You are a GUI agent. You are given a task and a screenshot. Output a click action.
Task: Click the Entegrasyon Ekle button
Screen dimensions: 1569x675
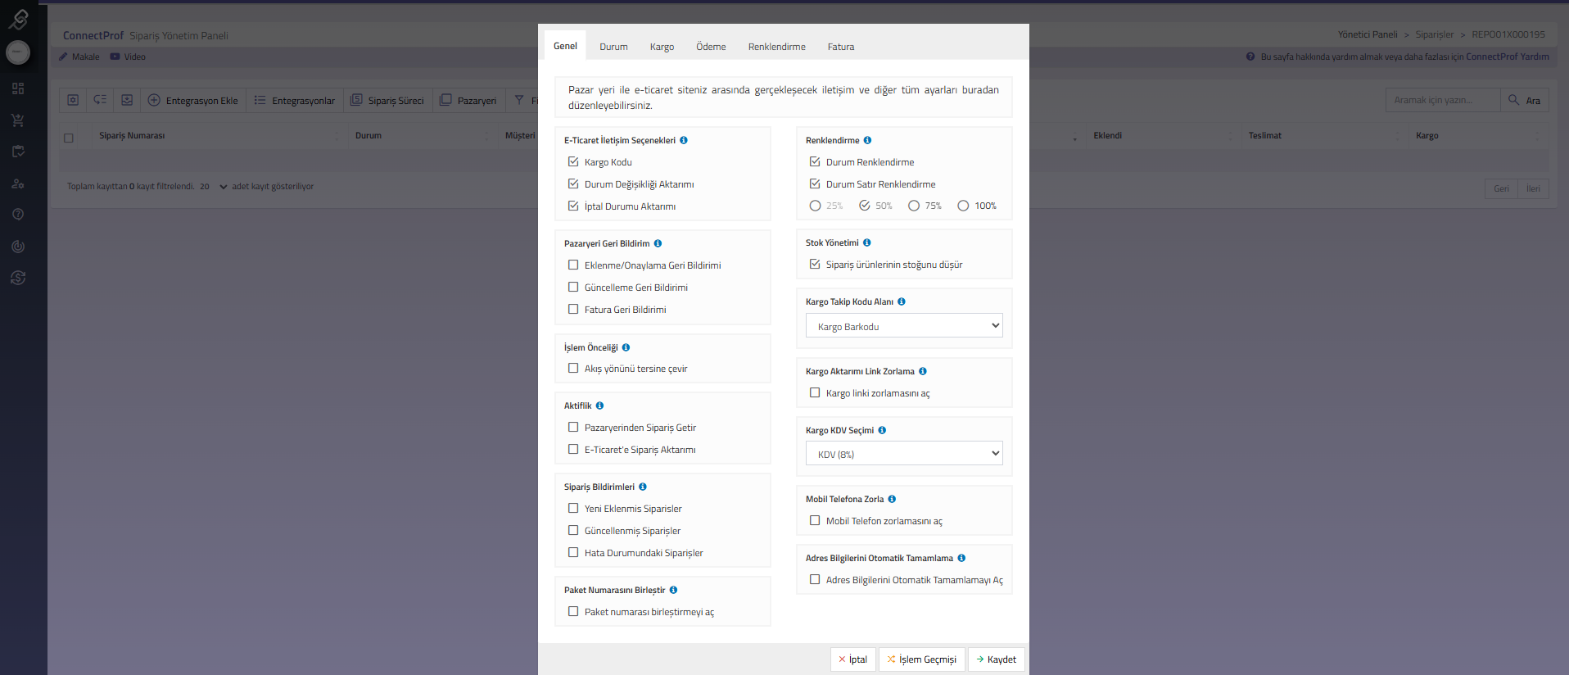click(x=193, y=100)
